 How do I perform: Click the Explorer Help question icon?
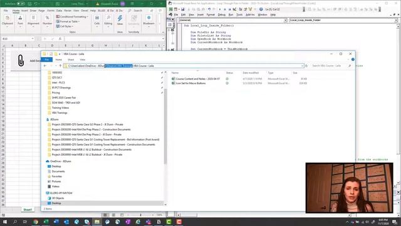click(x=353, y=60)
